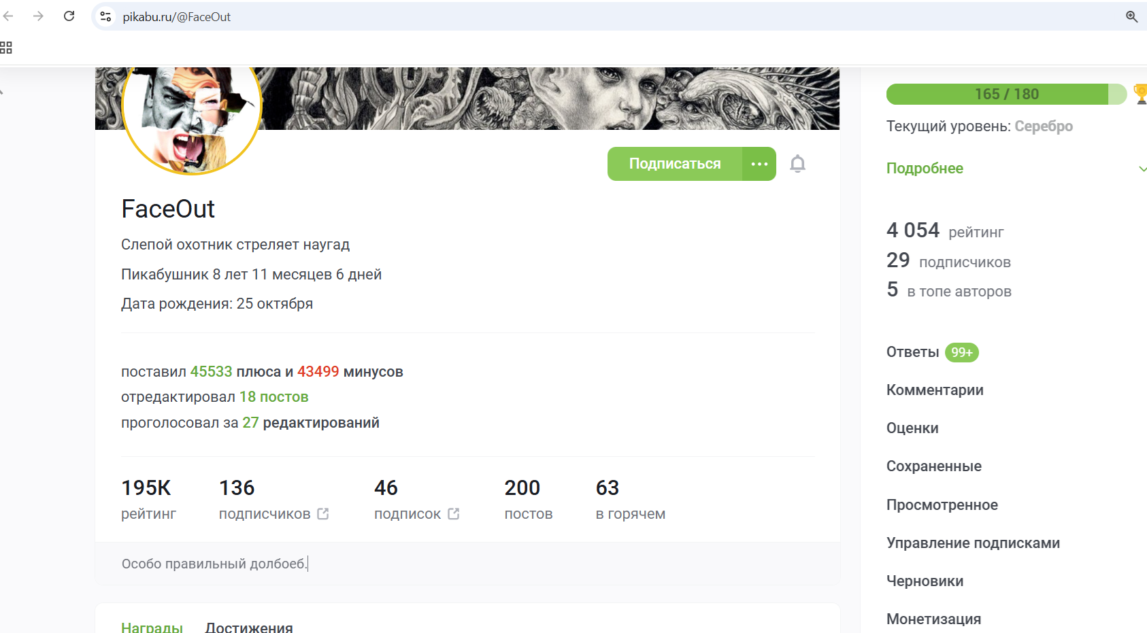Click the browser reload icon
Image resolution: width=1147 pixels, height=633 pixels.
69,16
